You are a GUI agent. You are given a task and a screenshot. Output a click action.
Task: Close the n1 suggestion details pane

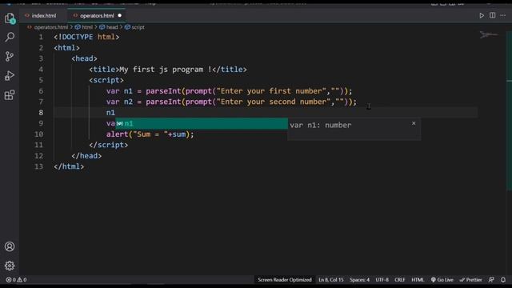pos(414,123)
